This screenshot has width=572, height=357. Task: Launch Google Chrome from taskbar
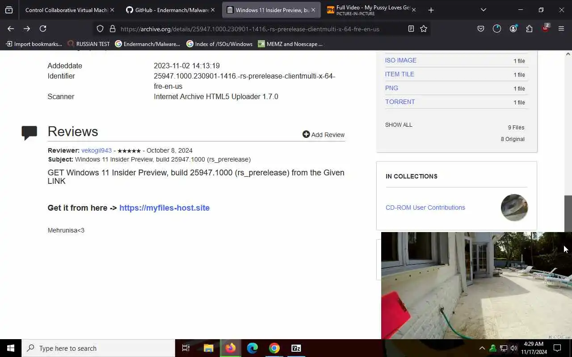[274, 348]
